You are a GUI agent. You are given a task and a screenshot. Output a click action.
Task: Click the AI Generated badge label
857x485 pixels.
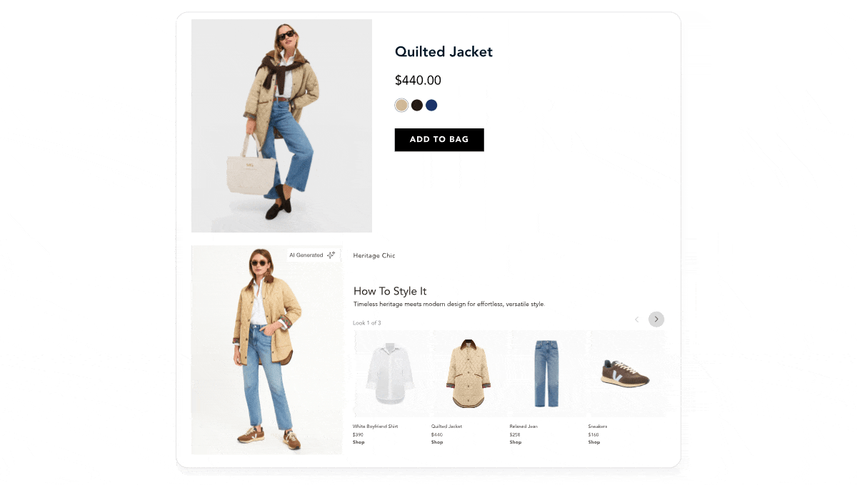[x=306, y=255]
